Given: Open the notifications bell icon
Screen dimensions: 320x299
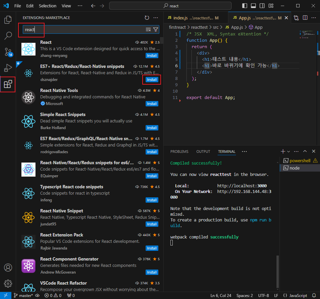Looking at the screenshot, I should [314, 295].
